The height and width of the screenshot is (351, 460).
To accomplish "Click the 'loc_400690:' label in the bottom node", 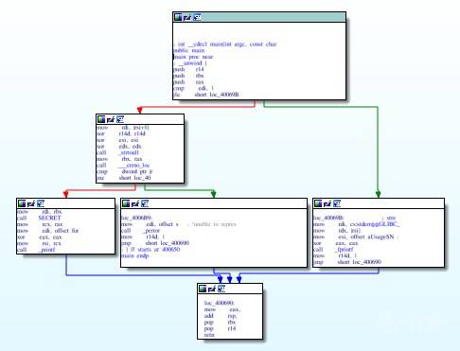I will coord(220,303).
